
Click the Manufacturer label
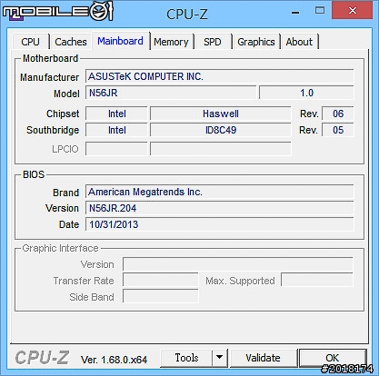(x=49, y=77)
